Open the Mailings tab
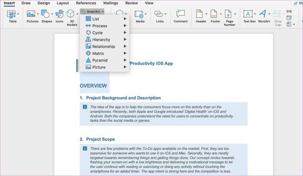 pyautogui.click(x=111, y=3)
